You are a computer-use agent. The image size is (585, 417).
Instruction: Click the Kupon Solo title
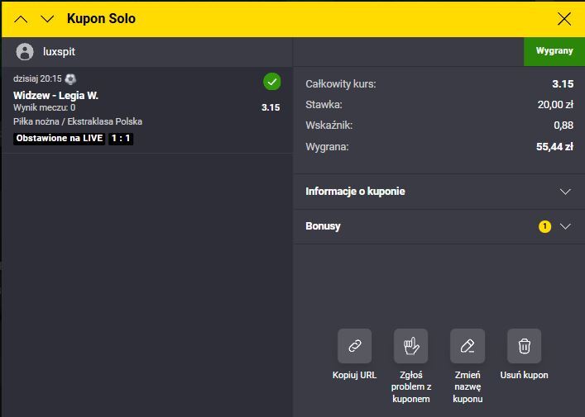click(101, 18)
